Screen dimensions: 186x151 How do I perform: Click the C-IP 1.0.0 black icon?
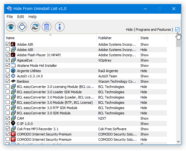pyautogui.click(x=13, y=123)
